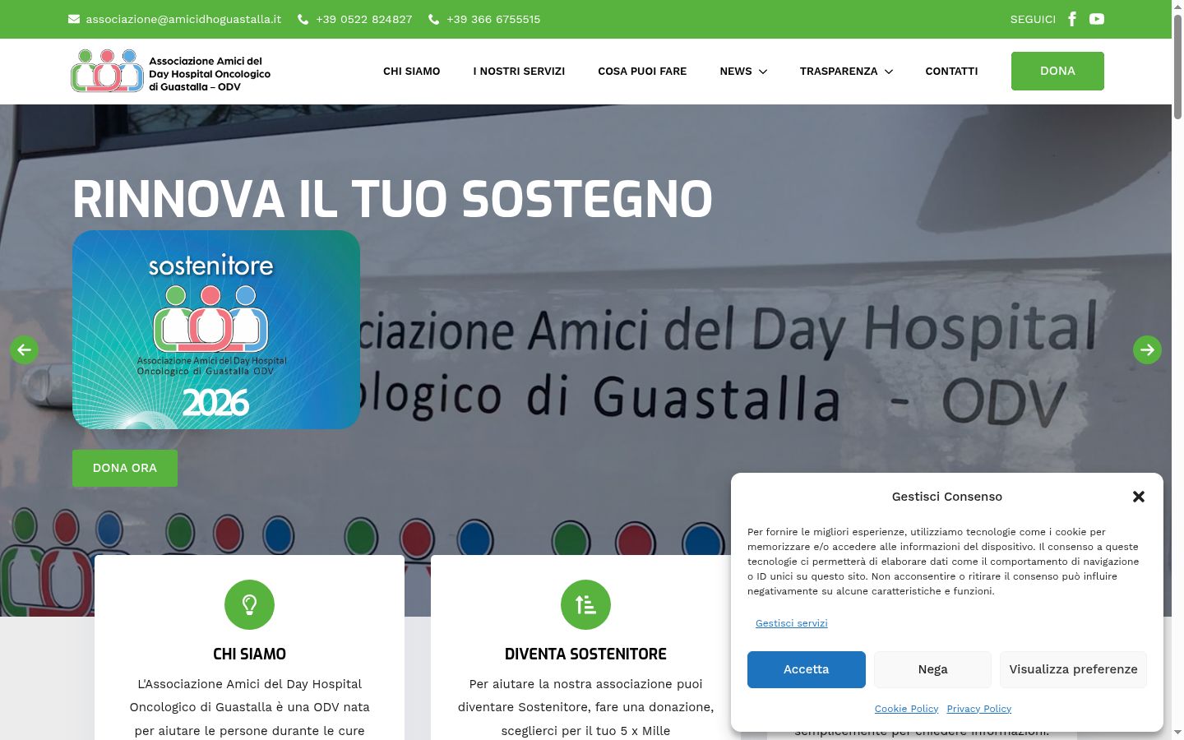Open the Contatti menu item
Viewport: 1184px width, 740px height.
[951, 72]
